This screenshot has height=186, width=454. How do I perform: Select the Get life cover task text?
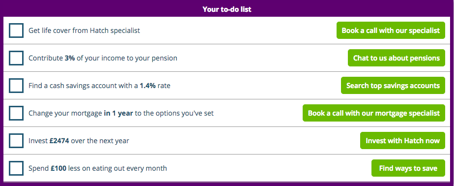pyautogui.click(x=84, y=31)
